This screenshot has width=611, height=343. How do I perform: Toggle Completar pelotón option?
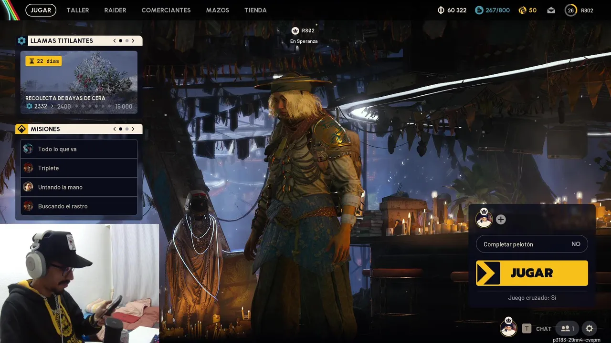click(532, 244)
